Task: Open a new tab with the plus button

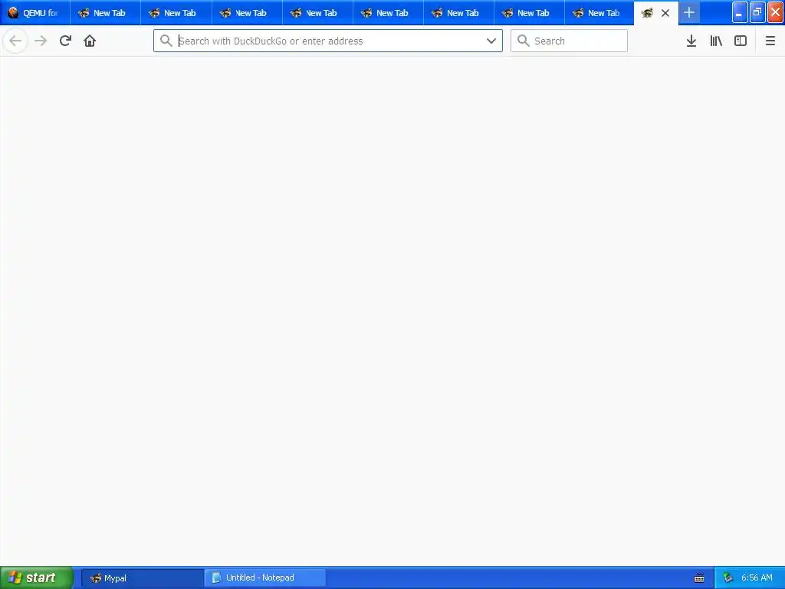Action: pos(689,12)
